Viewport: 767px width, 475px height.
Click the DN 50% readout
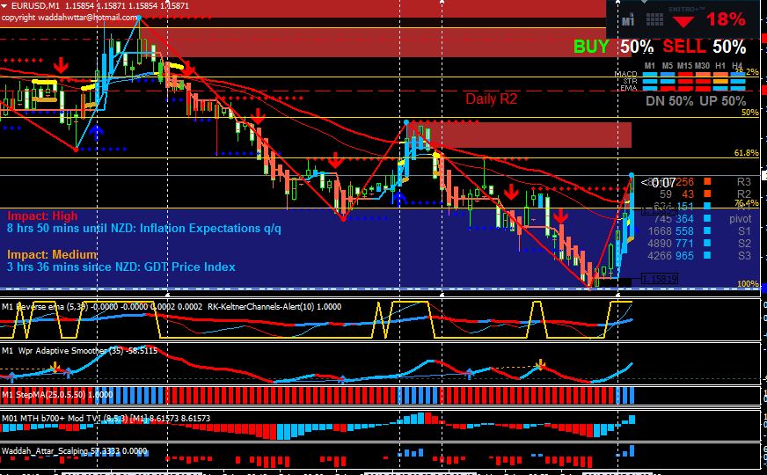[x=669, y=101]
